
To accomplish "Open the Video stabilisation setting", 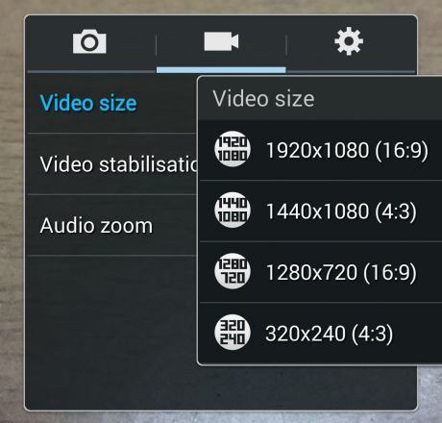I will tap(112, 164).
